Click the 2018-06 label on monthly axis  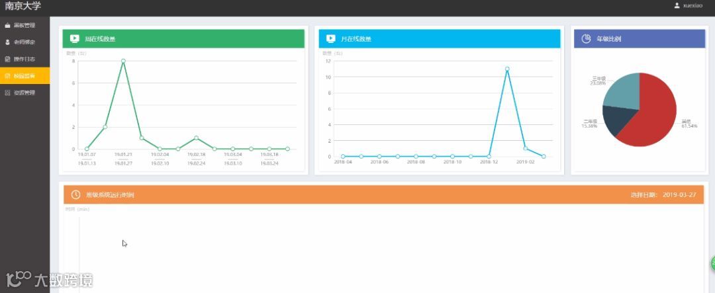(379, 162)
